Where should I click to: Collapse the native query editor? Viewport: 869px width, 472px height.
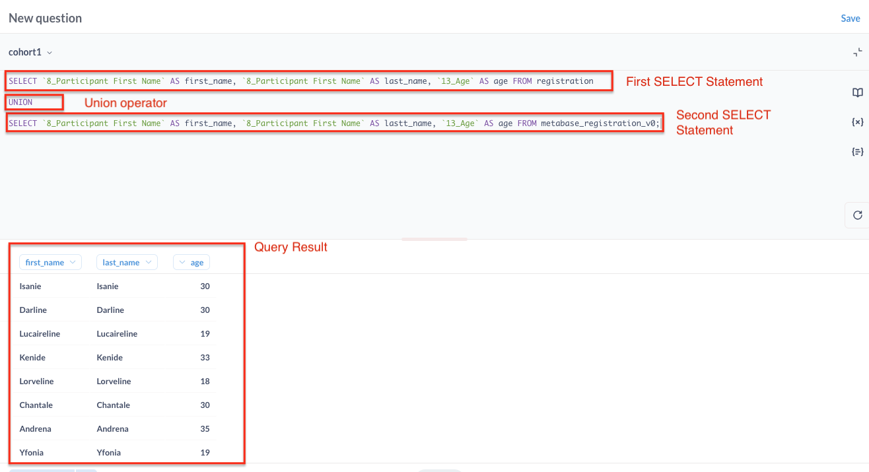[x=858, y=51]
